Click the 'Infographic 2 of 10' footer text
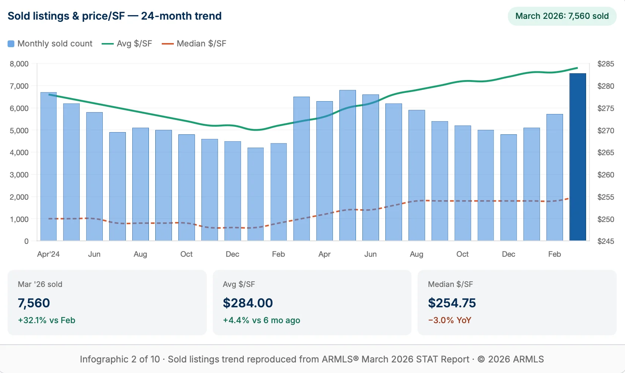This screenshot has width=625, height=373. pos(119,359)
